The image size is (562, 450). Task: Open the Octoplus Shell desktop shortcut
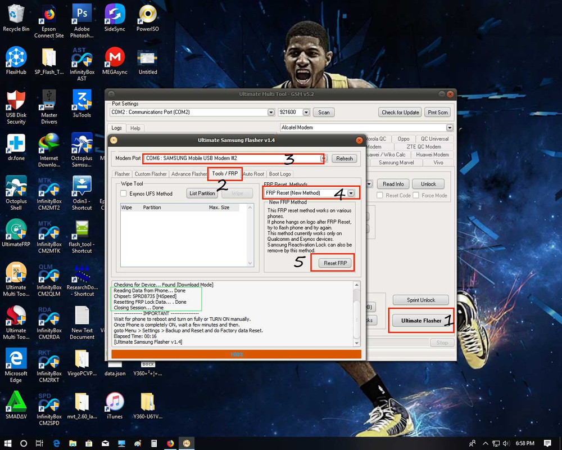point(16,193)
